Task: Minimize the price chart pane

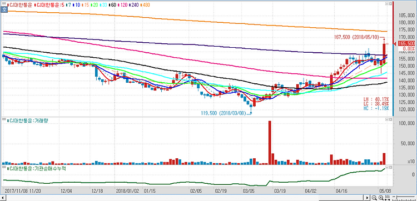Action: 386,4
